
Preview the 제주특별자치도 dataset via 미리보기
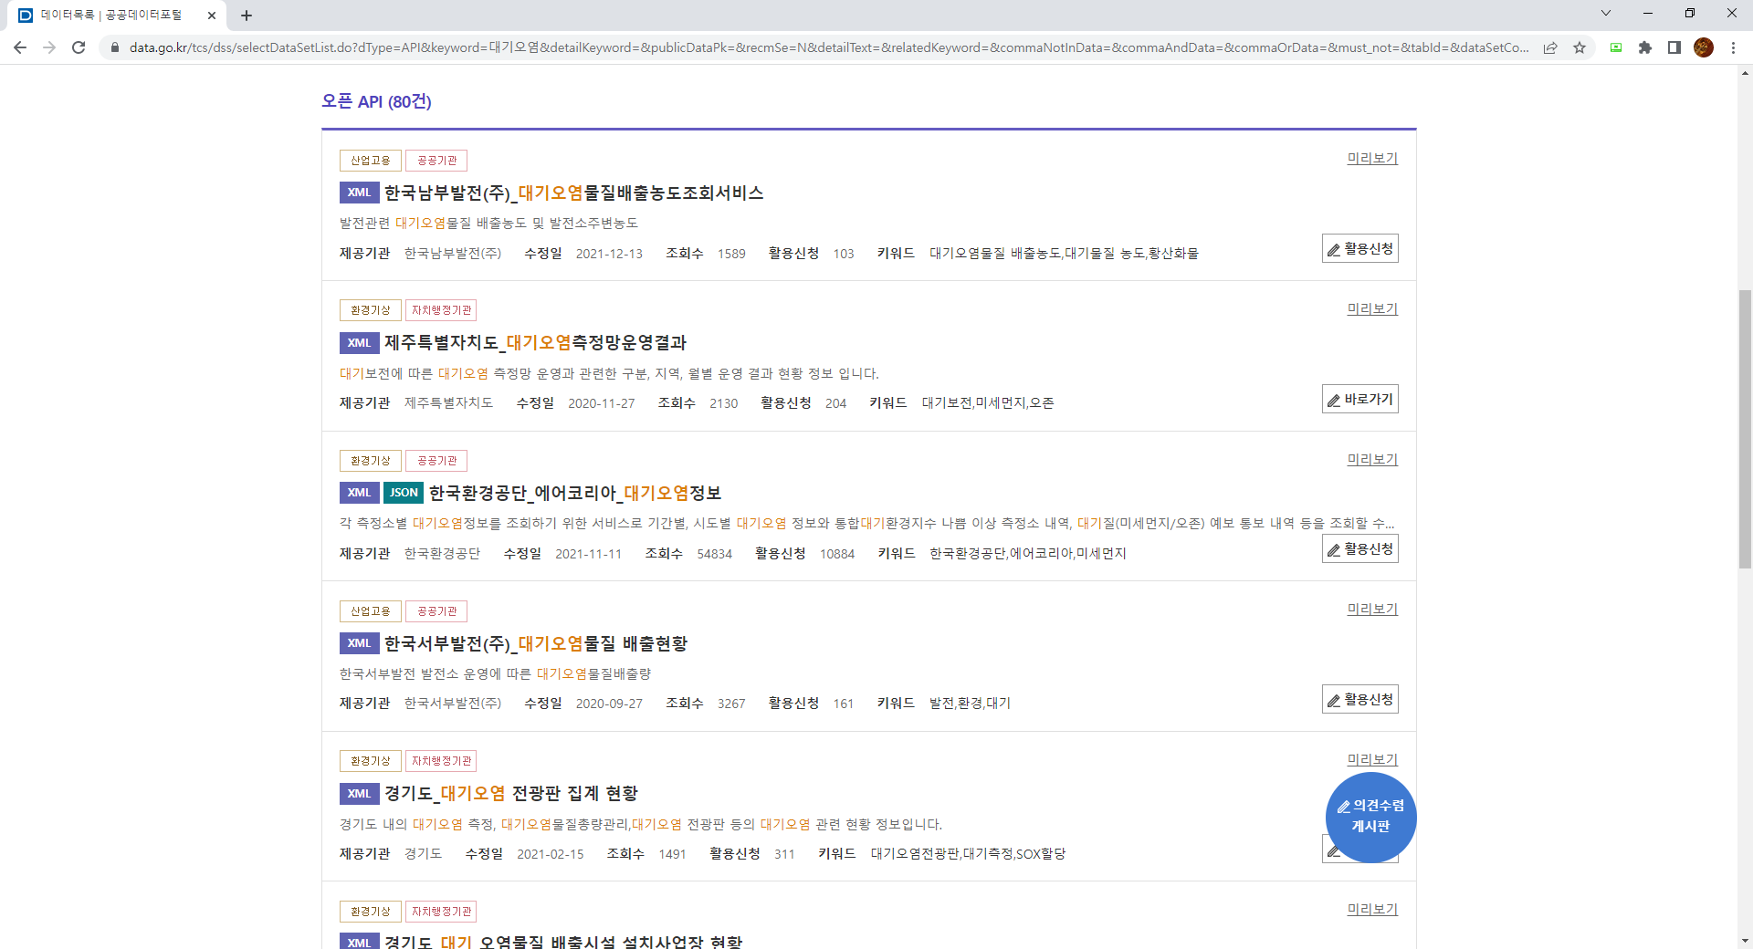click(x=1372, y=309)
